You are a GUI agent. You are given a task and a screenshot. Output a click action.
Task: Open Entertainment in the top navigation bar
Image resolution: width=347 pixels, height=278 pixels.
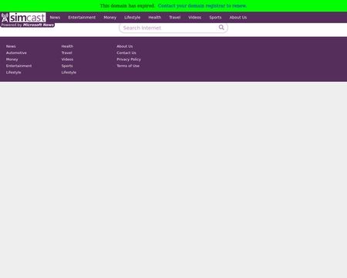[x=82, y=18]
